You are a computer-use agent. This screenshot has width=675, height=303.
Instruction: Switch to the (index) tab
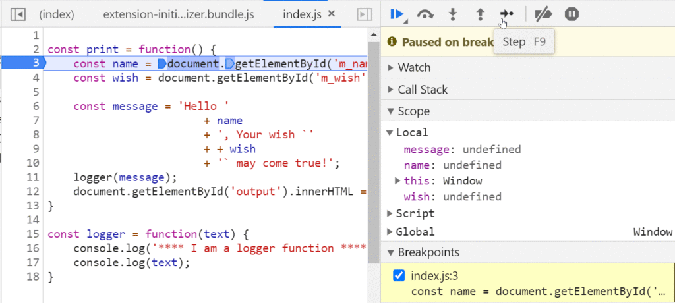point(57,14)
